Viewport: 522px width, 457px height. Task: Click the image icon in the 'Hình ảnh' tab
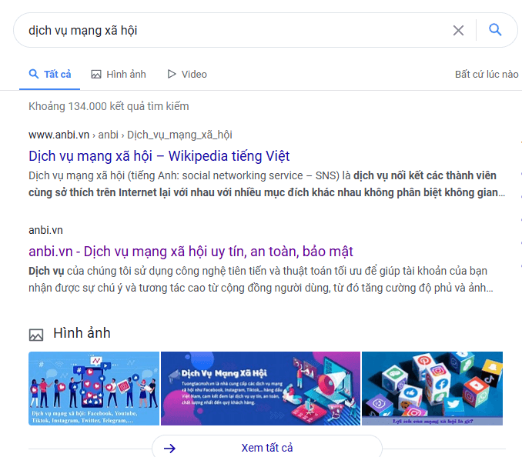coord(96,74)
